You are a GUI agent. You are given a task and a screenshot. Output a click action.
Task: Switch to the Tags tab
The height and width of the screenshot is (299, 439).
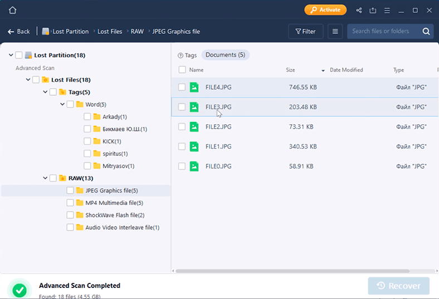pos(187,55)
